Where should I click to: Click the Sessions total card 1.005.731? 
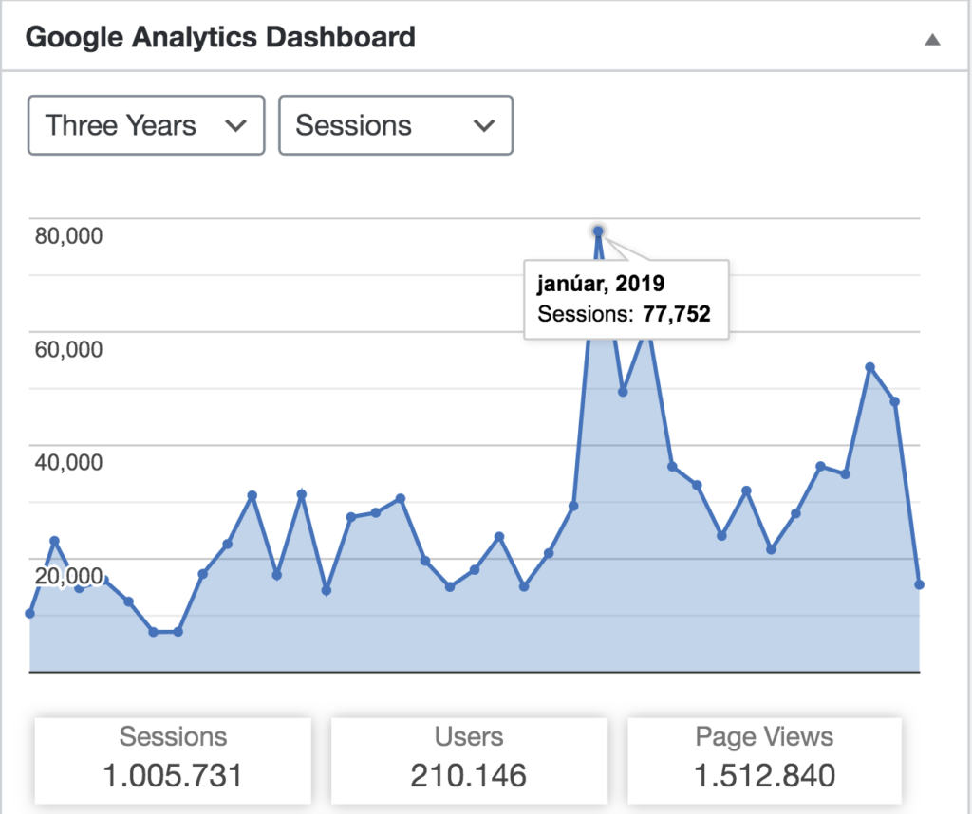(173, 760)
